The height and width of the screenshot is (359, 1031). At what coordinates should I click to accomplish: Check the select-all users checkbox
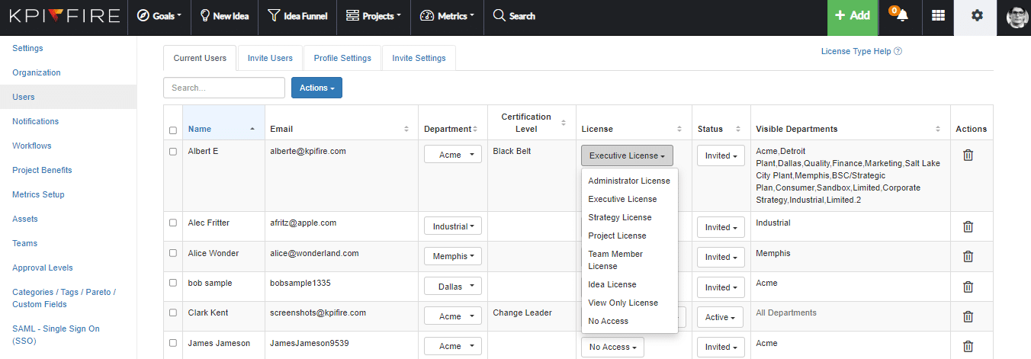pyautogui.click(x=172, y=130)
